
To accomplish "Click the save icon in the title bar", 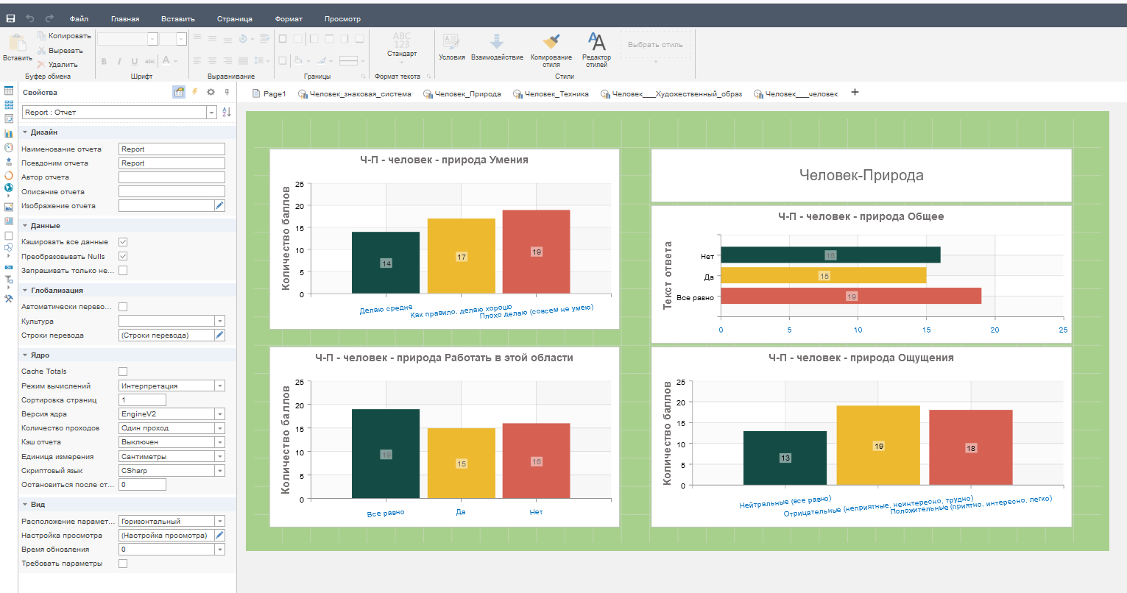I will [10, 18].
